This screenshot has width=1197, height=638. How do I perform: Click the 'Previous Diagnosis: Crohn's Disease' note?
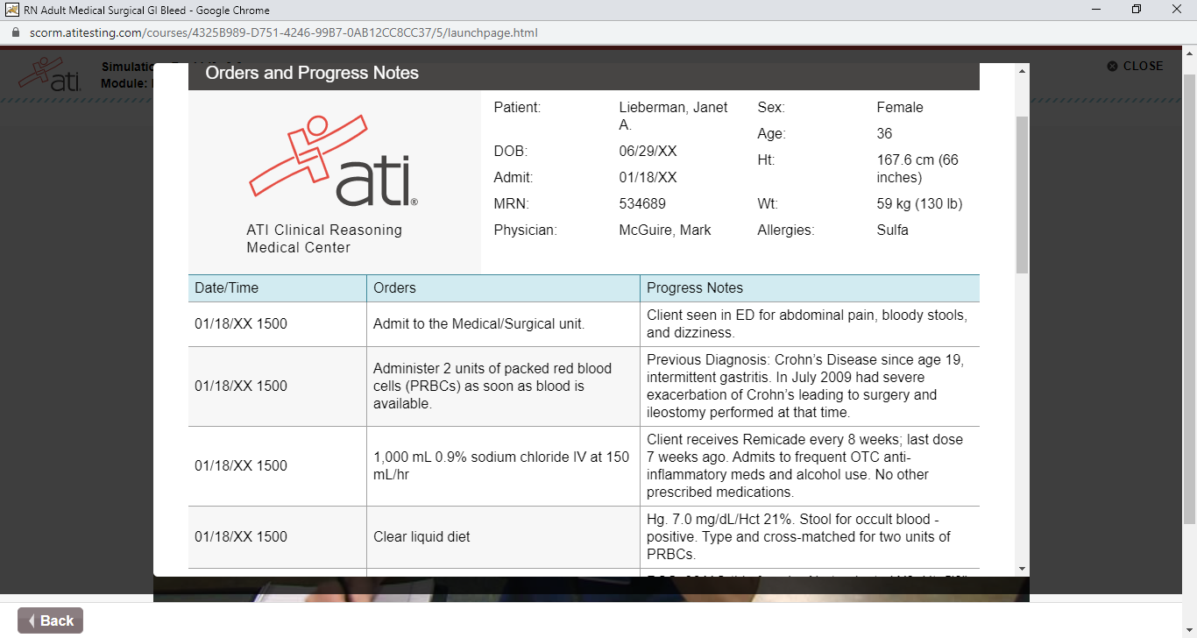coord(810,386)
